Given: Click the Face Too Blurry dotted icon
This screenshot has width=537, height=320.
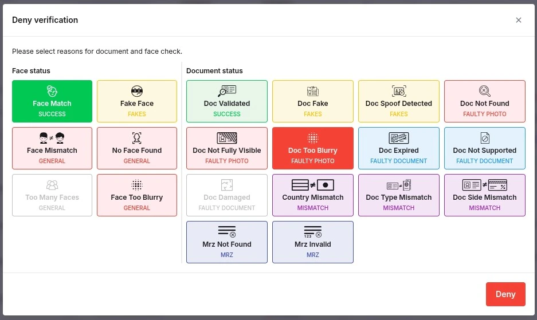Looking at the screenshot, I should [x=136, y=185].
